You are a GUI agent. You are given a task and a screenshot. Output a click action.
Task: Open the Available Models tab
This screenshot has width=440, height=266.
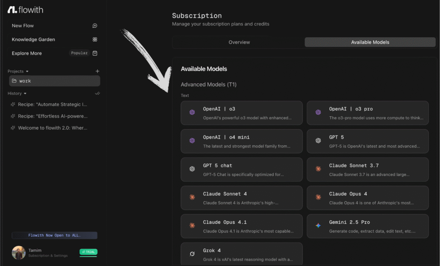coord(370,42)
